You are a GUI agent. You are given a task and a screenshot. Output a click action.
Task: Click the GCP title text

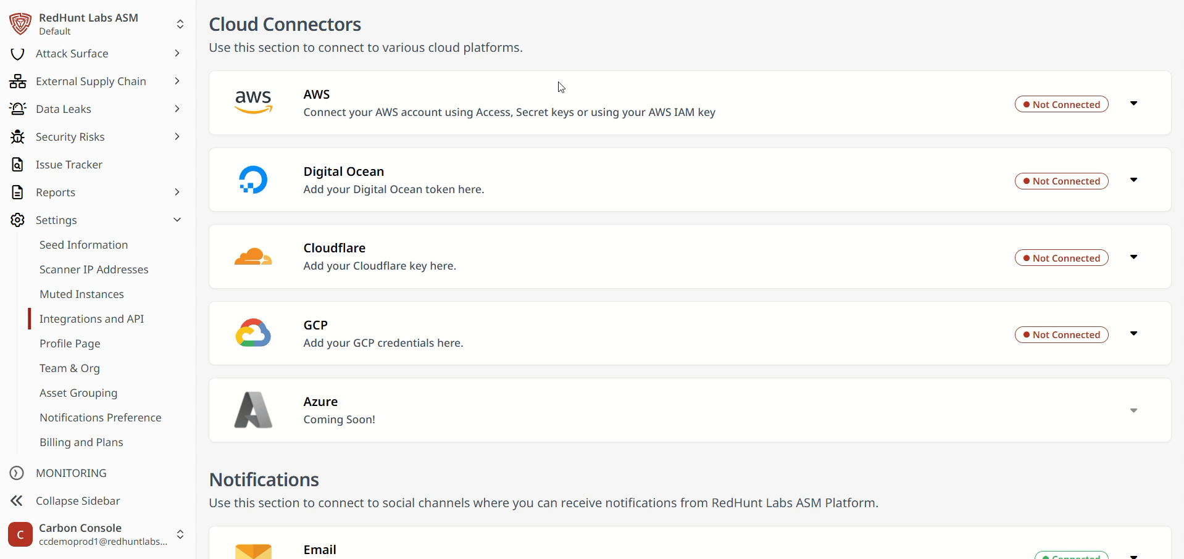(315, 325)
